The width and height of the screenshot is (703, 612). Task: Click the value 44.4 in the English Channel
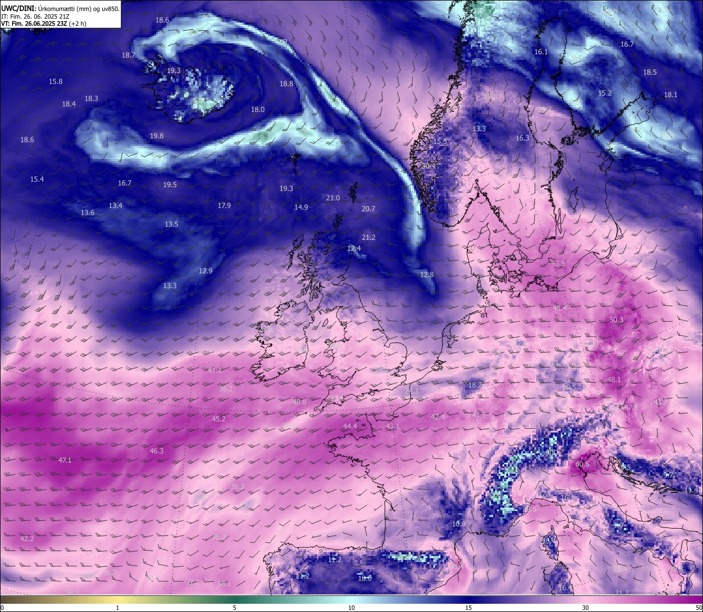click(350, 426)
